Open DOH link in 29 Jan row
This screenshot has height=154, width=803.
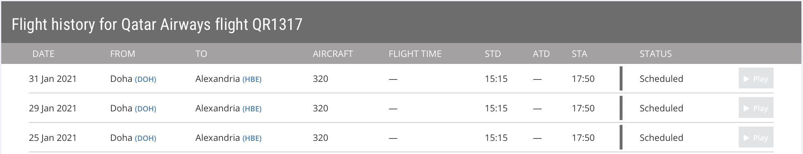click(x=145, y=109)
